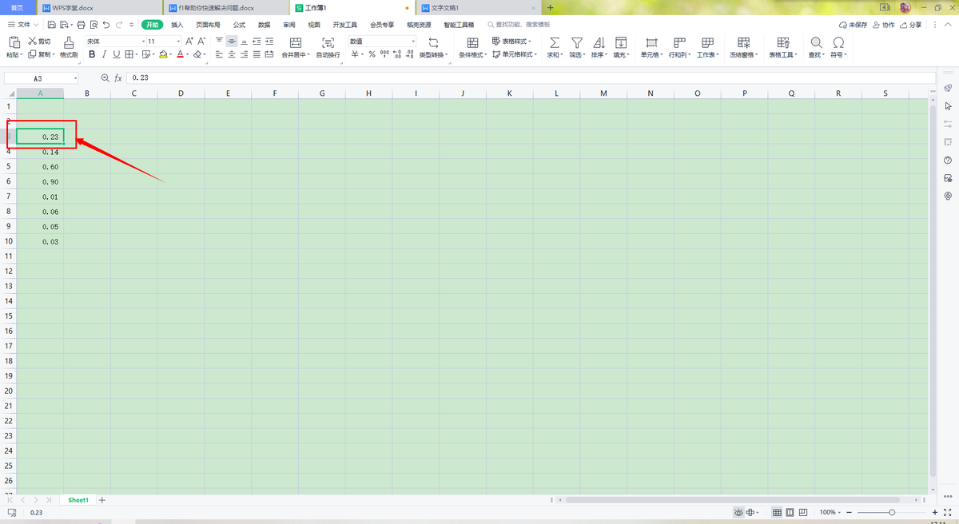Click the Undo arrow icon

[106, 25]
